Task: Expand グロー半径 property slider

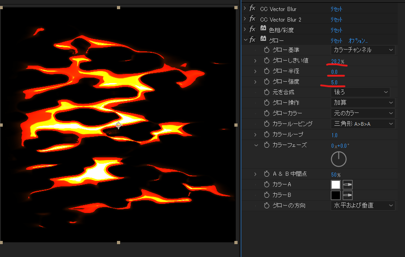Action: pos(255,71)
